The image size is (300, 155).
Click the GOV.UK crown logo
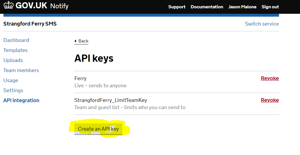9,5
